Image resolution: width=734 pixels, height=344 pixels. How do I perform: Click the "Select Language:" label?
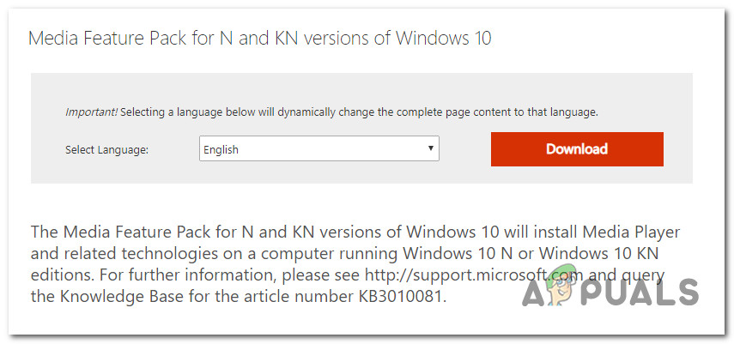coord(106,150)
